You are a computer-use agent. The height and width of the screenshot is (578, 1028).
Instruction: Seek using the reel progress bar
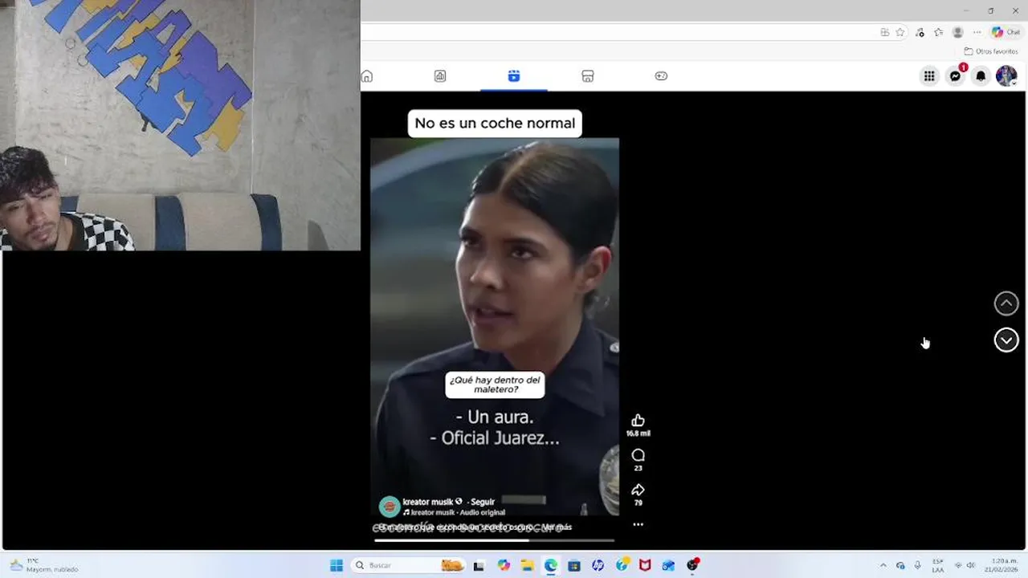pyautogui.click(x=494, y=540)
